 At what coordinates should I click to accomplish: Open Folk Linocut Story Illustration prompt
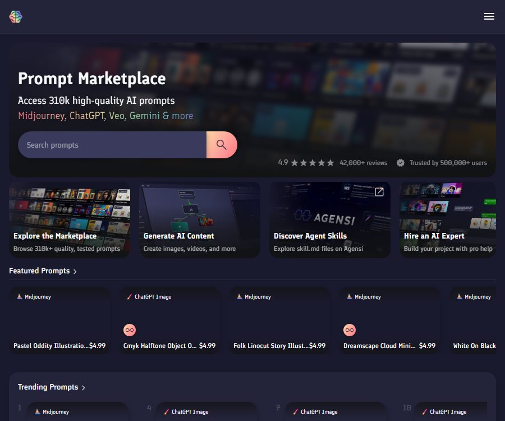tap(279, 321)
